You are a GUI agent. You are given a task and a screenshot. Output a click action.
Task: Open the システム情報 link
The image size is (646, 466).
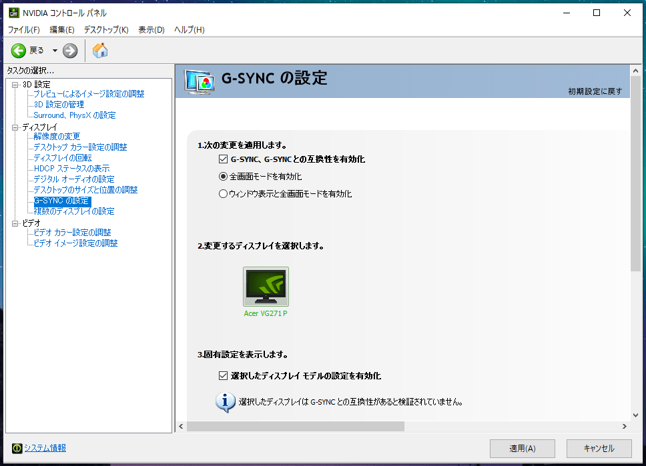tap(45, 448)
